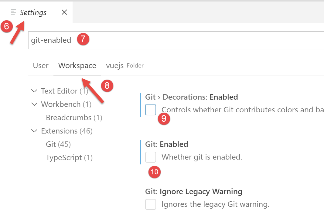Viewport: 324px width, 218px height.
Task: Select Git (45) under Extensions
Action: point(58,144)
